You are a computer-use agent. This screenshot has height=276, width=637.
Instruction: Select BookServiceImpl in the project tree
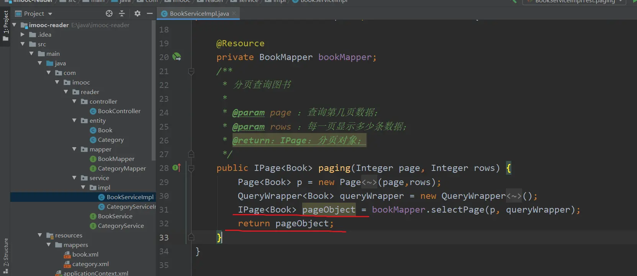(x=130, y=197)
